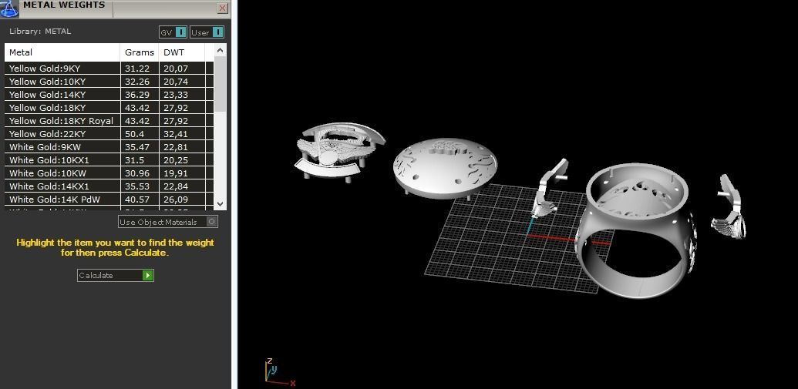Select the Yellow Gold:22KY row

pos(109,134)
